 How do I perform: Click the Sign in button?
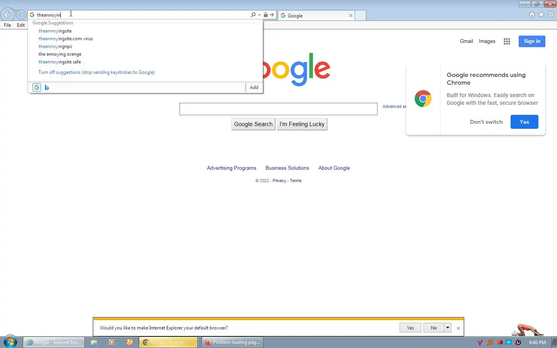coord(532,41)
